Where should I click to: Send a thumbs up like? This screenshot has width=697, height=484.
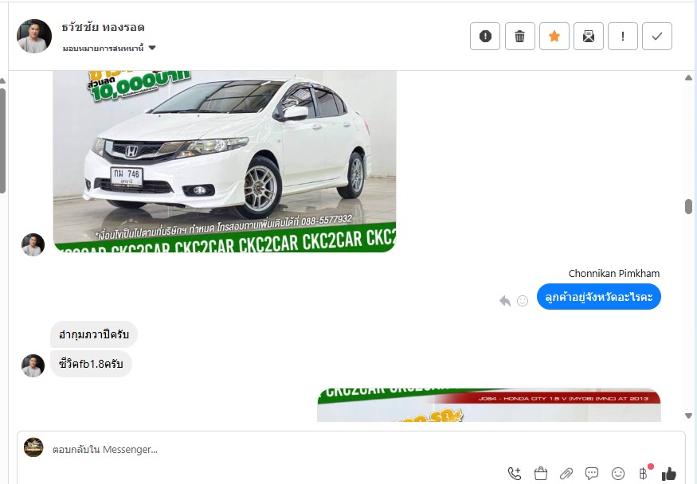click(668, 474)
